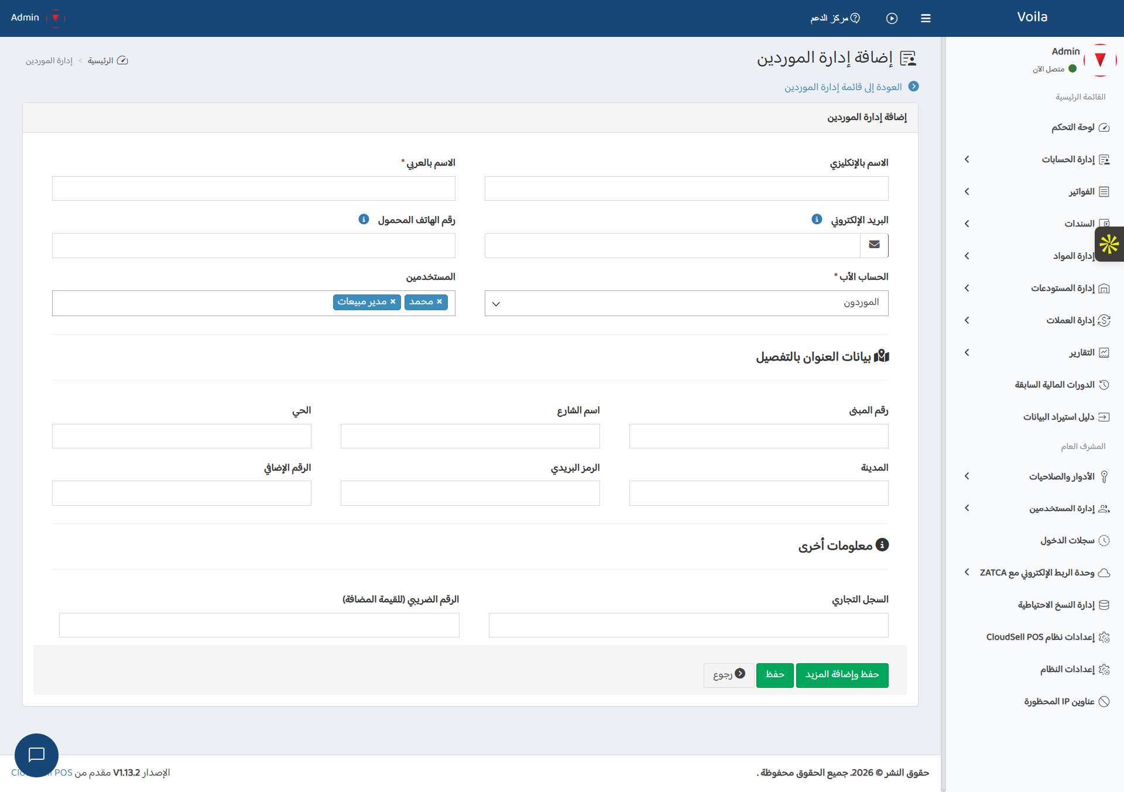
Task: Open دليل استيراد البيانات menu item
Action: (x=1033, y=417)
